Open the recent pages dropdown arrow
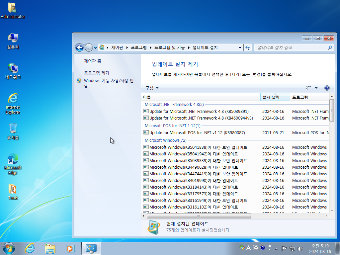 95,48
